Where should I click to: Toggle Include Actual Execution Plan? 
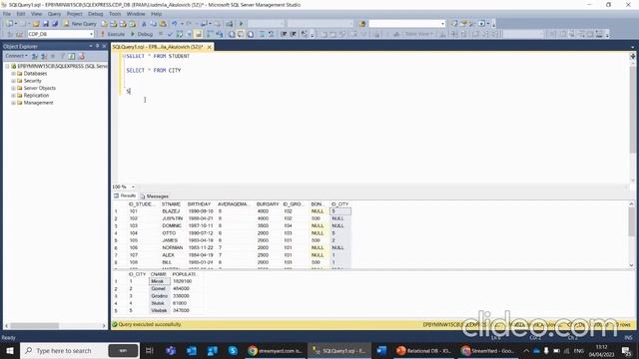coord(211,34)
